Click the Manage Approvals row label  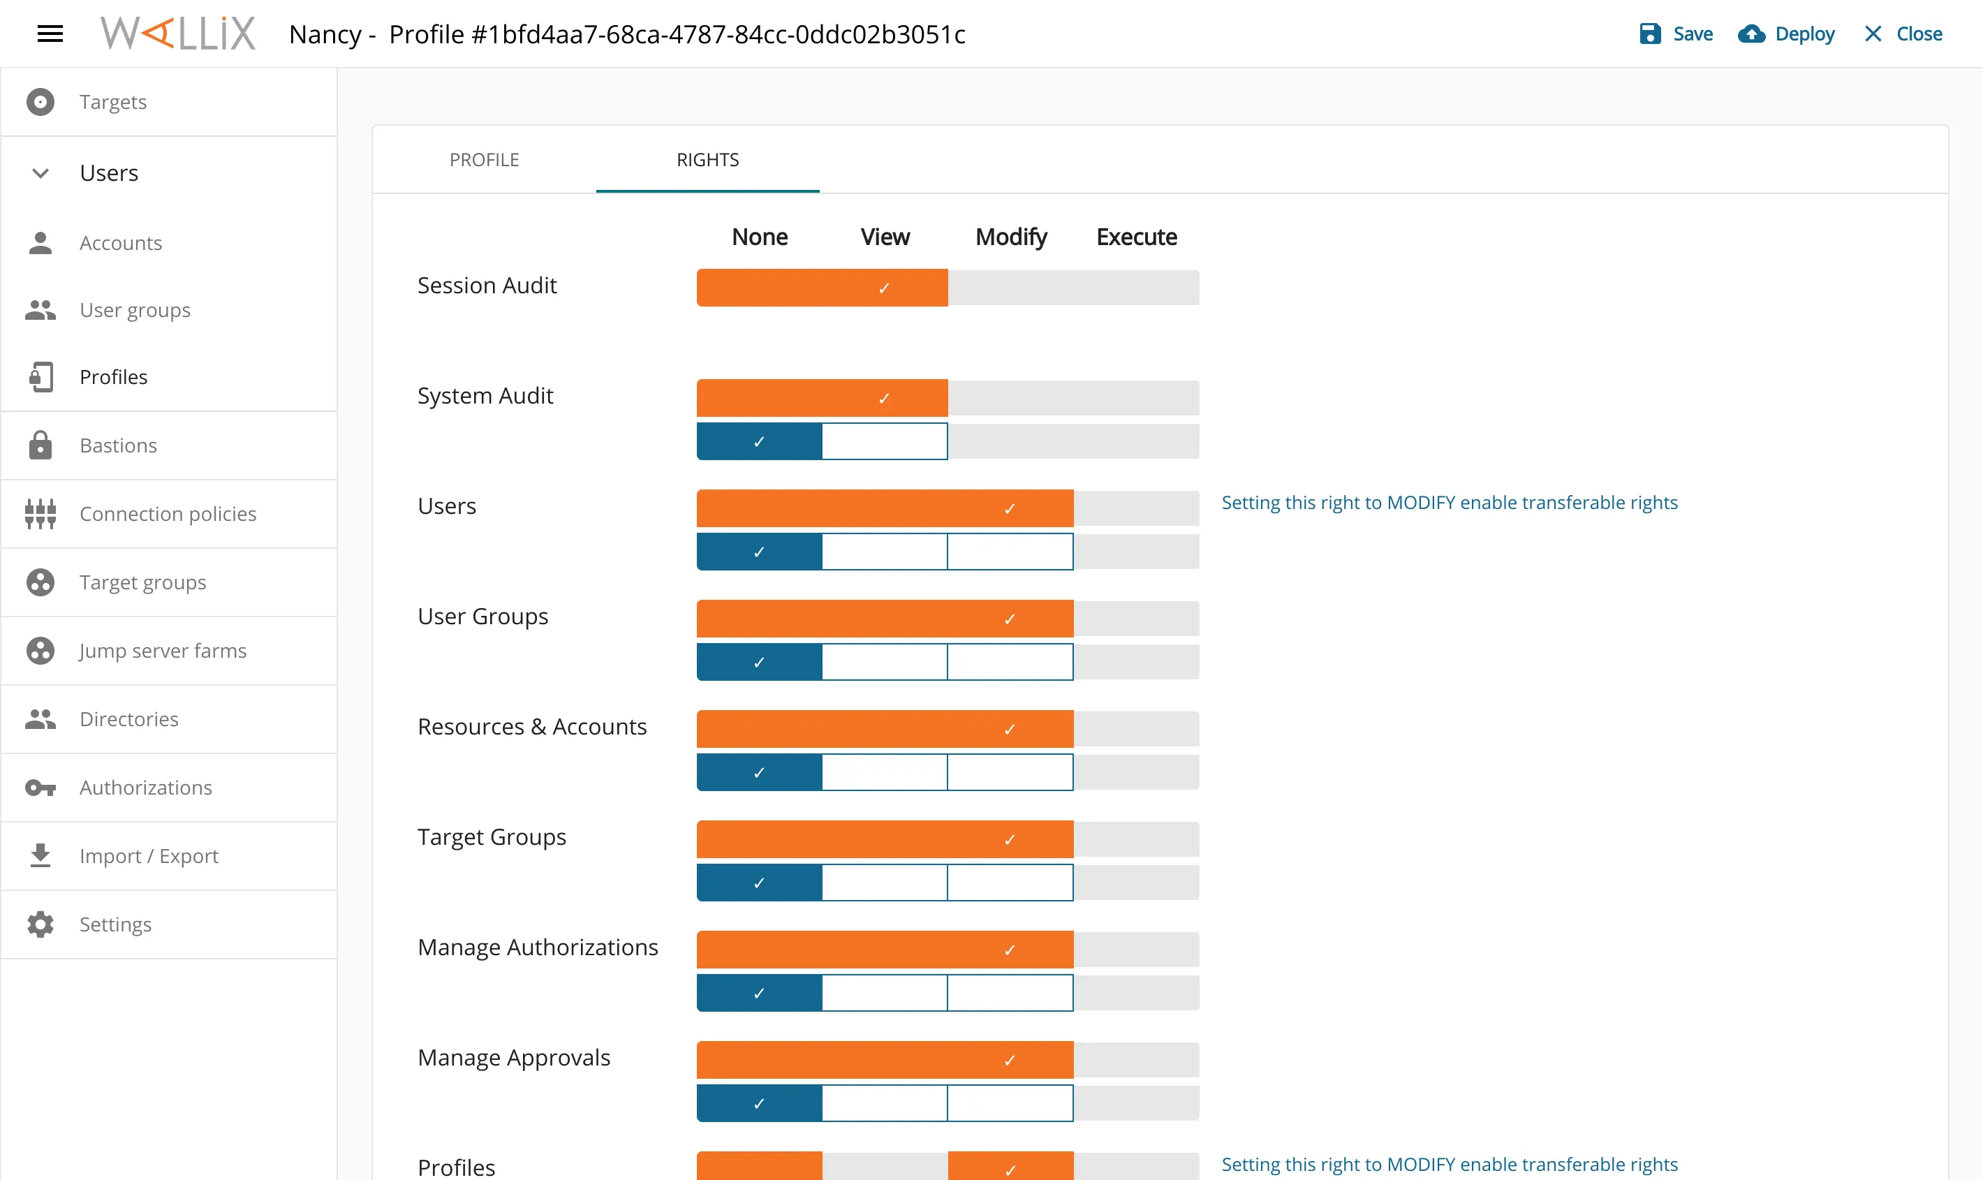[x=514, y=1058]
